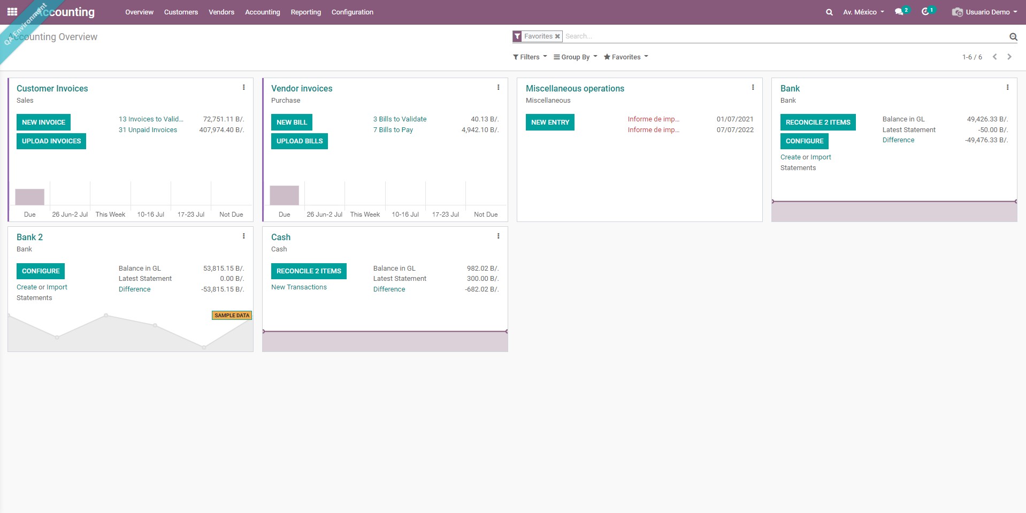Open the activities icon with 1 notification
The width and height of the screenshot is (1026, 513).
[927, 11]
